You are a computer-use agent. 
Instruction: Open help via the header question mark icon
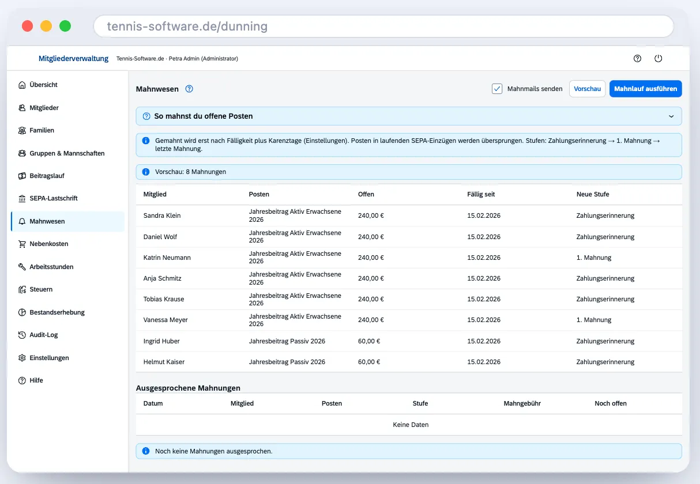pos(637,58)
